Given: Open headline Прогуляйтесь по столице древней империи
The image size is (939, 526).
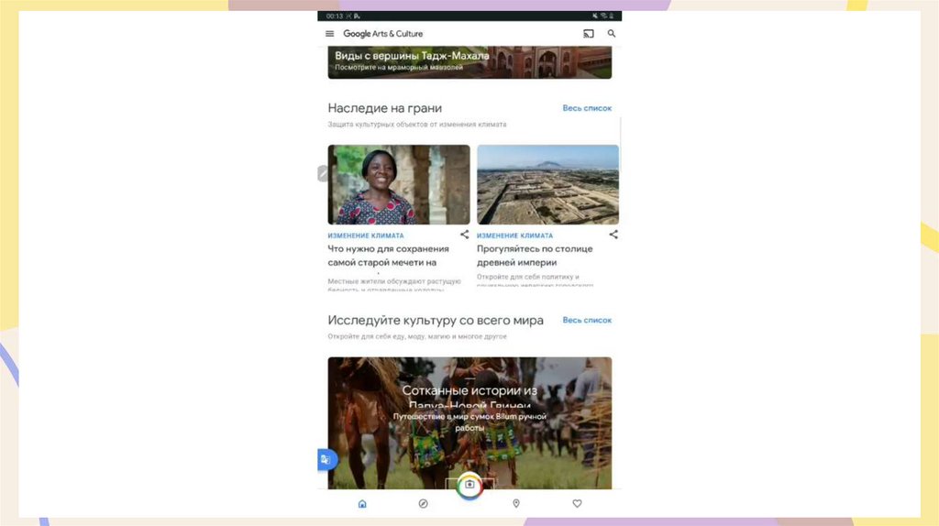Looking at the screenshot, I should 535,256.
